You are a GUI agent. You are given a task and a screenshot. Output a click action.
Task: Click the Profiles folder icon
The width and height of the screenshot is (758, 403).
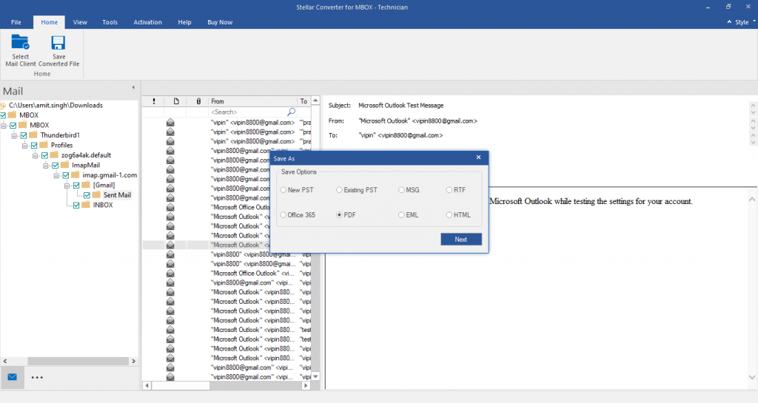44,145
